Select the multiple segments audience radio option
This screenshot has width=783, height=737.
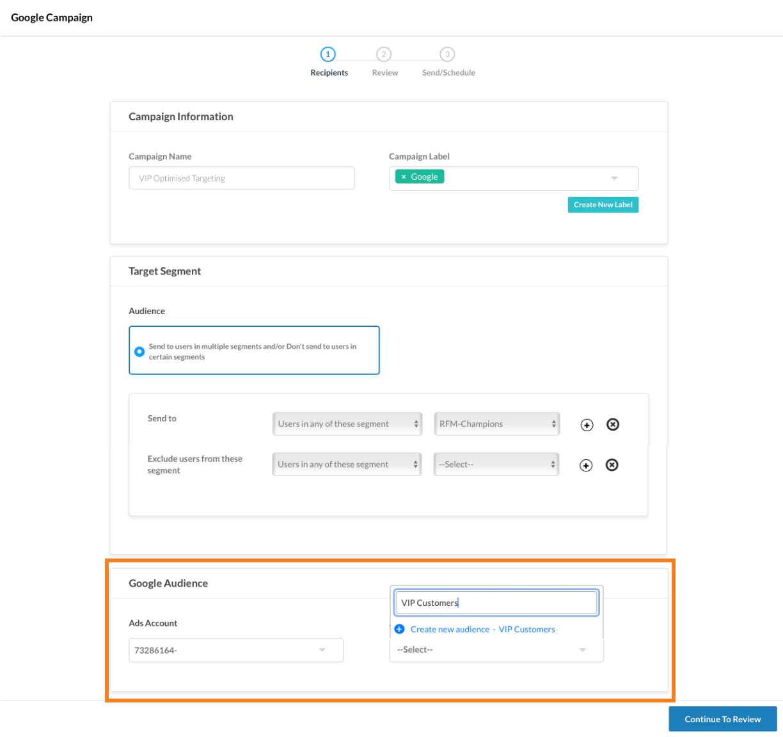pyautogui.click(x=139, y=351)
